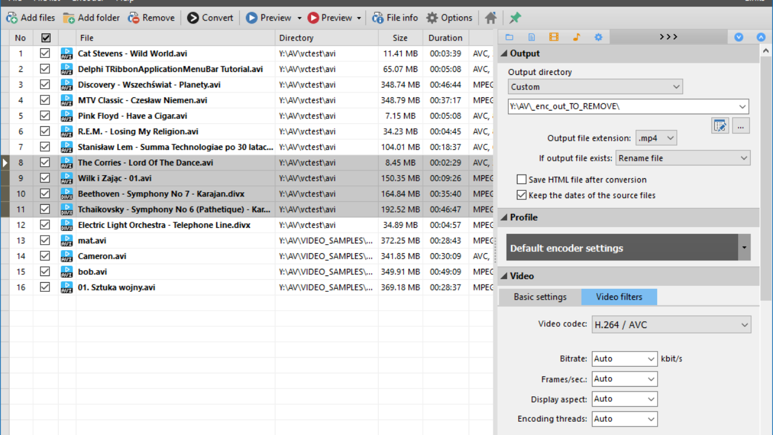Uncheck the Pink Floyd - Have a Cigar.avi row
Viewport: 773px width, 435px height.
pyautogui.click(x=45, y=115)
